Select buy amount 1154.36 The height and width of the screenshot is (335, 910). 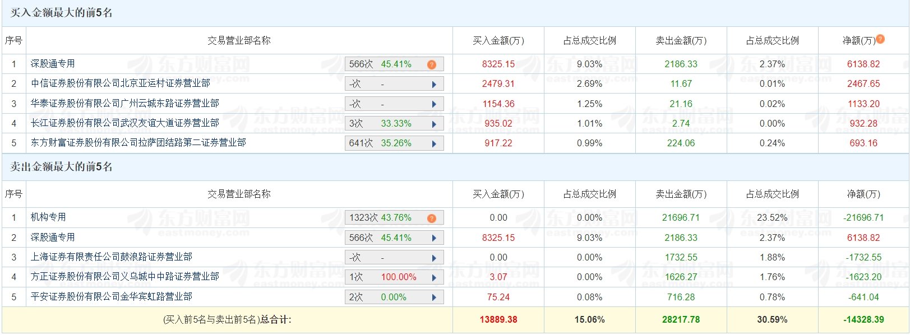point(498,104)
